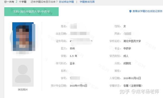
Task: Click the shield icon beside the verification report
Action: click(130, 11)
